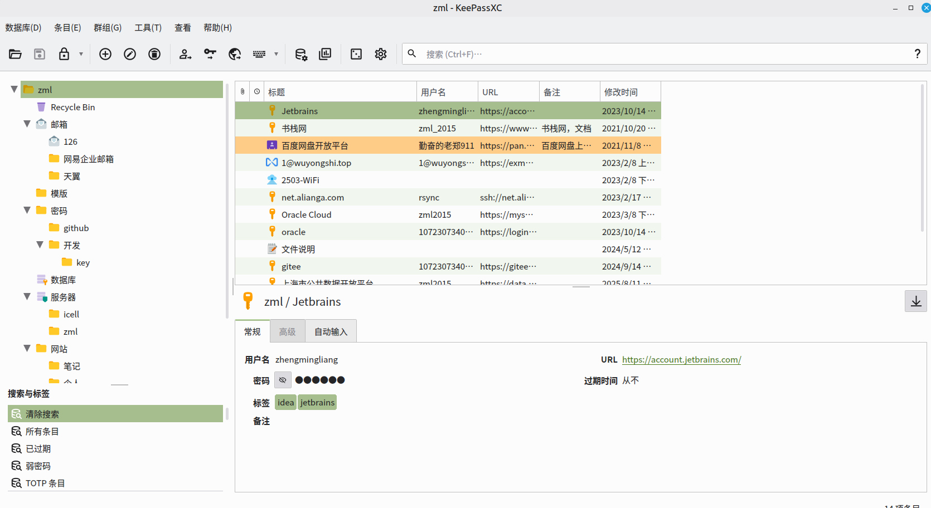Lock the database using the padlock icon

[x=64, y=54]
